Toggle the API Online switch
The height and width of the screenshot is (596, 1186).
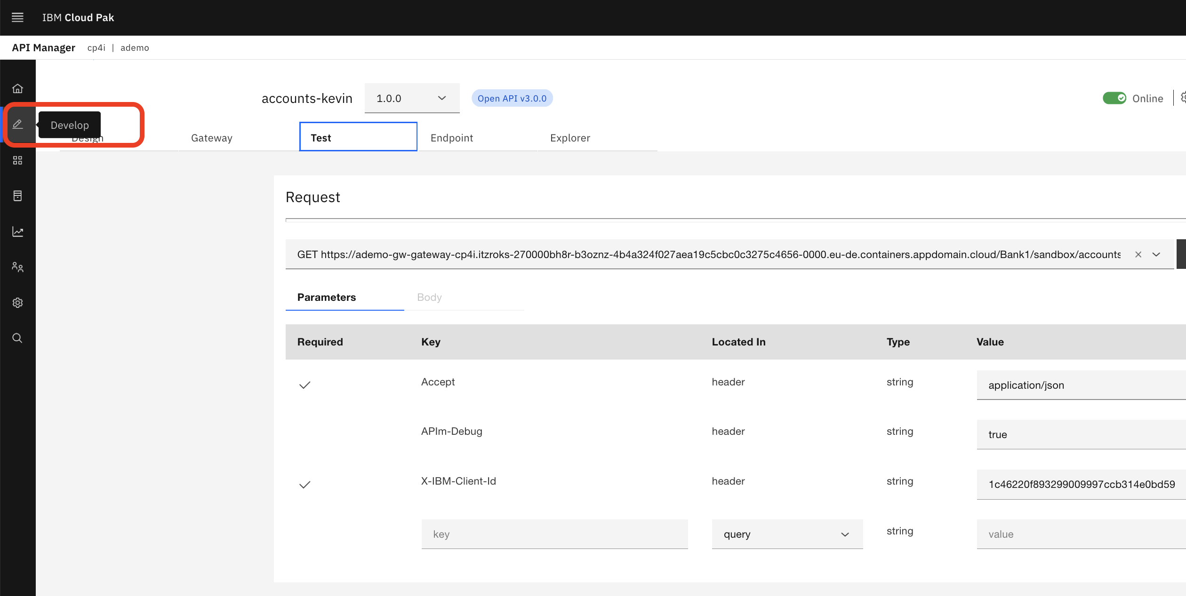pos(1114,98)
